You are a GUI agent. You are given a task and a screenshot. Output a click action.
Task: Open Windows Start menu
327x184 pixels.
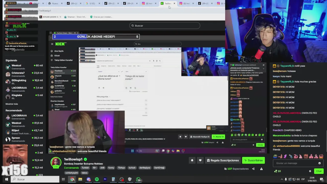point(6,179)
